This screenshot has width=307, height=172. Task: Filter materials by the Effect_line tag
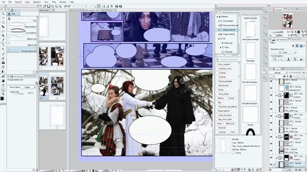[x=230, y=124]
